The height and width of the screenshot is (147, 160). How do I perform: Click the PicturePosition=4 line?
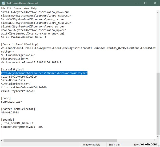15,59
